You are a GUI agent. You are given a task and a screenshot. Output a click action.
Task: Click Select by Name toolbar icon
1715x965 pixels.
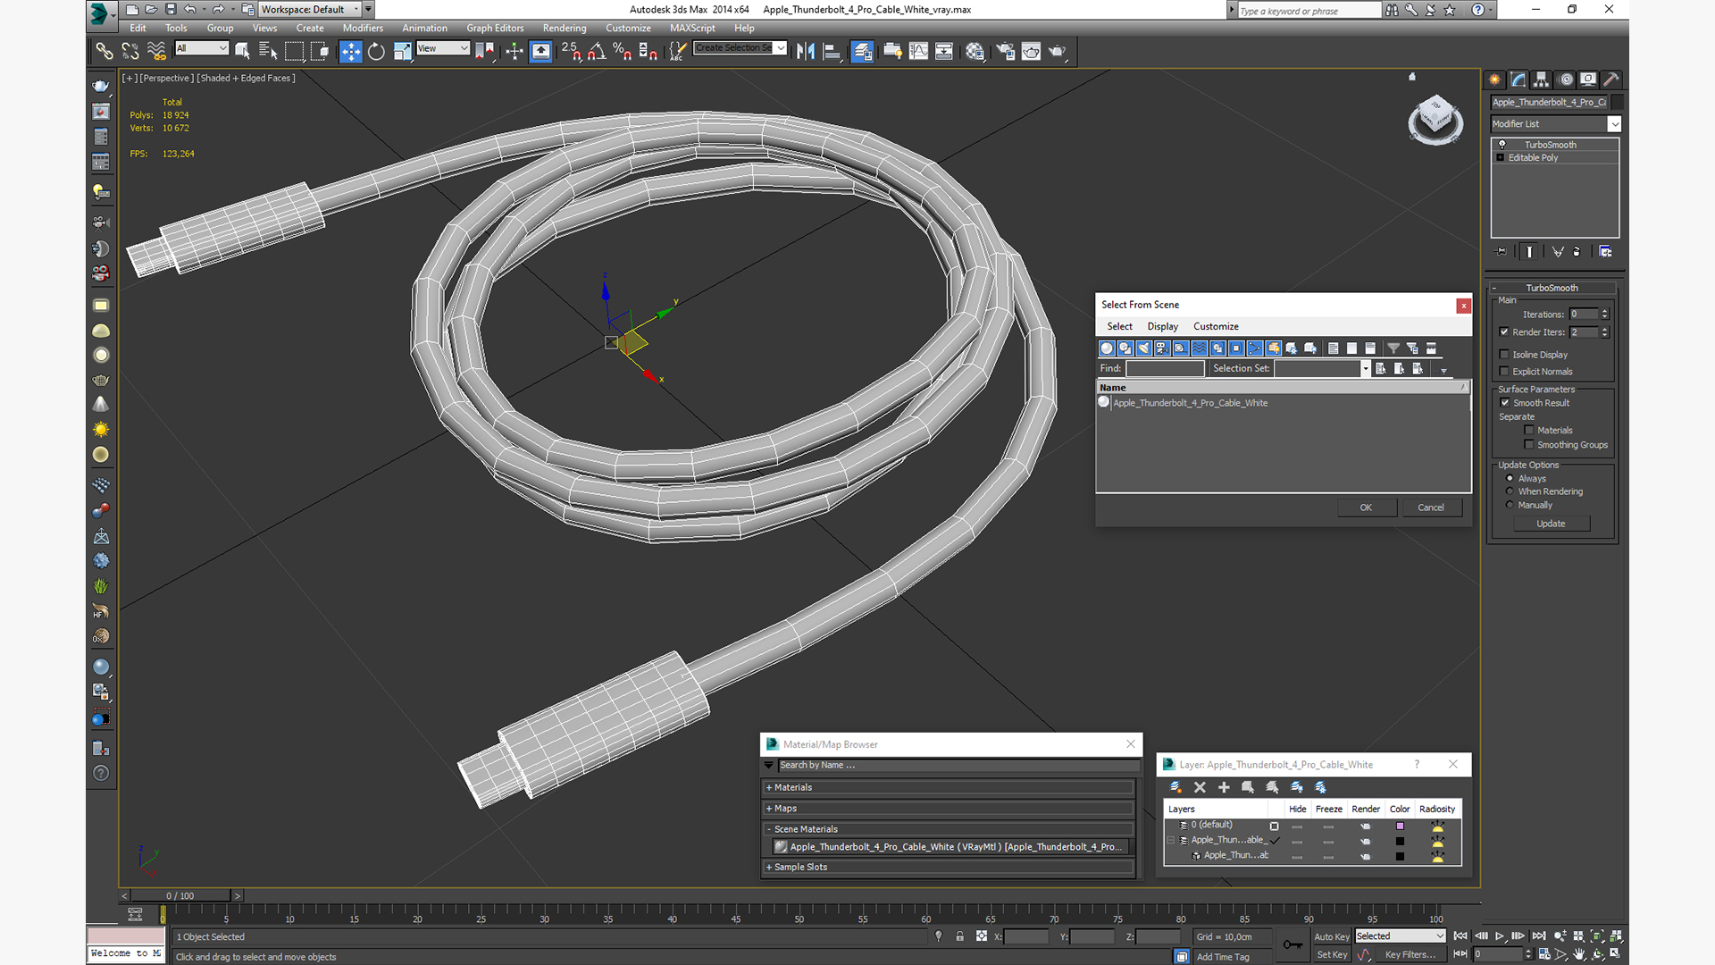268,51
